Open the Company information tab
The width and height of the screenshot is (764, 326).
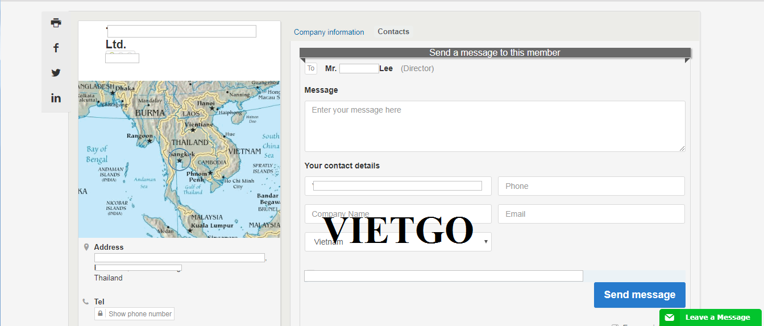pos(329,32)
